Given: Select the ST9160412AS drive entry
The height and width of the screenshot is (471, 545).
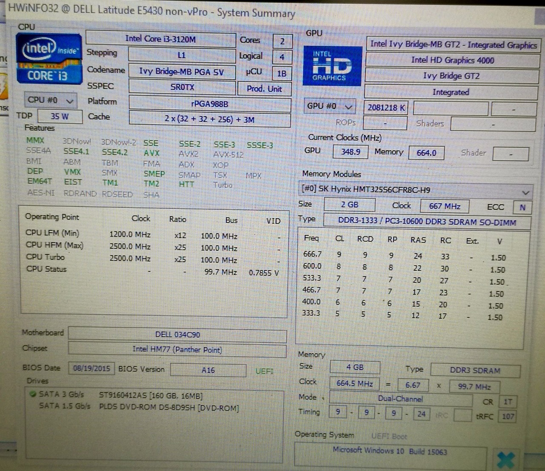Looking at the screenshot, I should point(150,395).
